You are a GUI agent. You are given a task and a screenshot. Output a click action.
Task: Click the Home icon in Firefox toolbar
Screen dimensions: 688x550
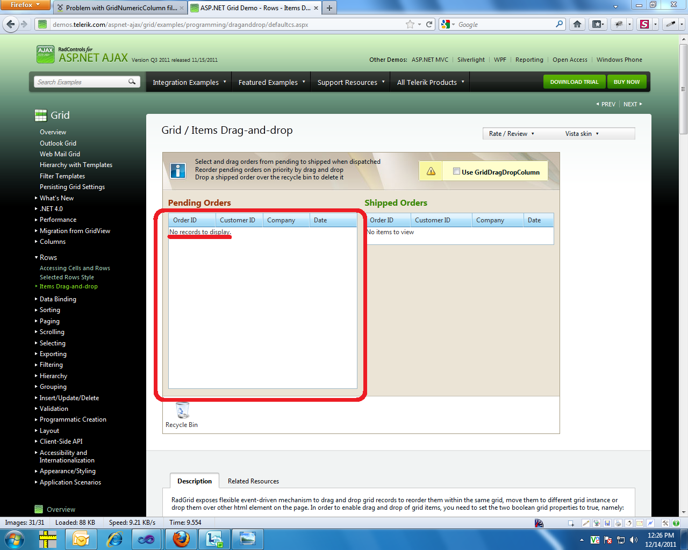(x=577, y=24)
